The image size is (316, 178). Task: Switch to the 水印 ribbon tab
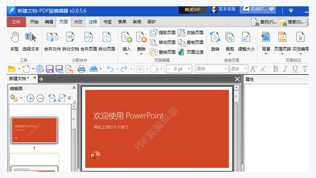click(x=78, y=22)
